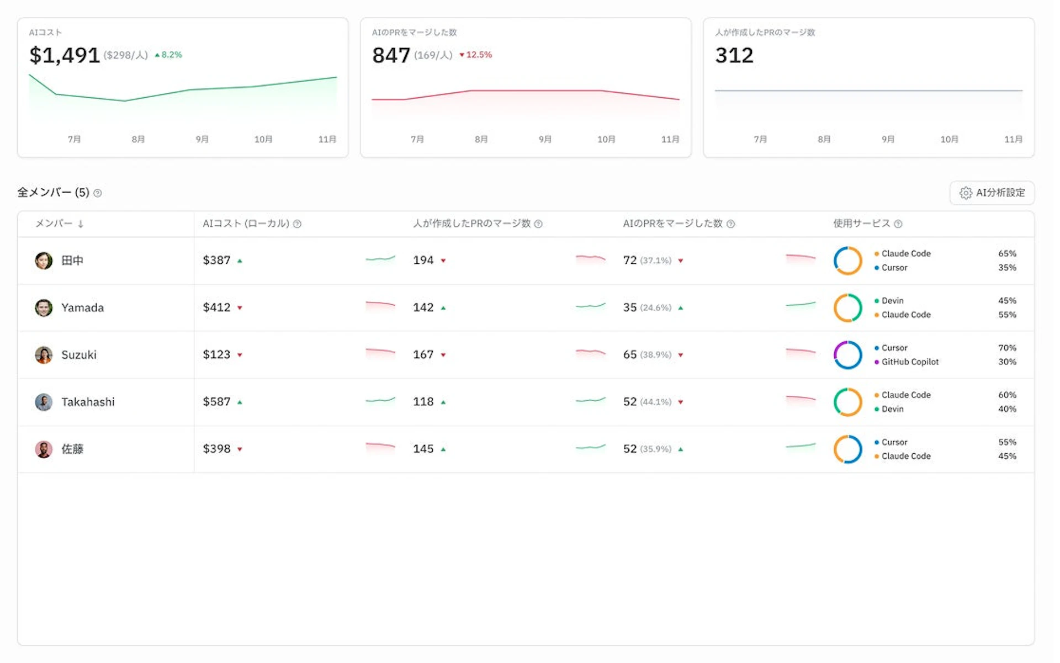Sort by 使用サービス column header
Image resolution: width=1060 pixels, height=663 pixels.
pos(861,224)
